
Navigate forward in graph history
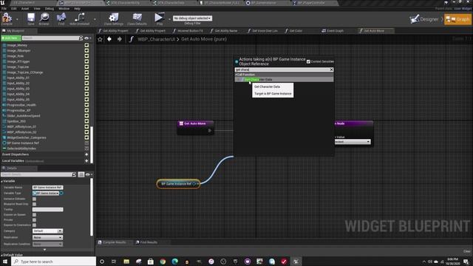coord(120,39)
